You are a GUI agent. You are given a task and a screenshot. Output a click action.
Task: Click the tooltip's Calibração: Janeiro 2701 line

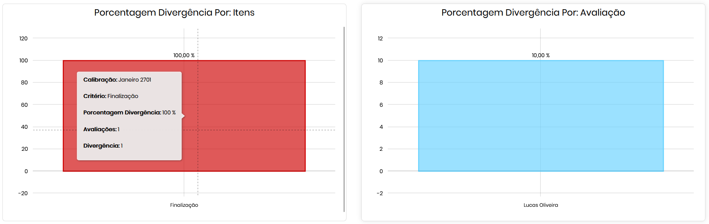pyautogui.click(x=117, y=80)
